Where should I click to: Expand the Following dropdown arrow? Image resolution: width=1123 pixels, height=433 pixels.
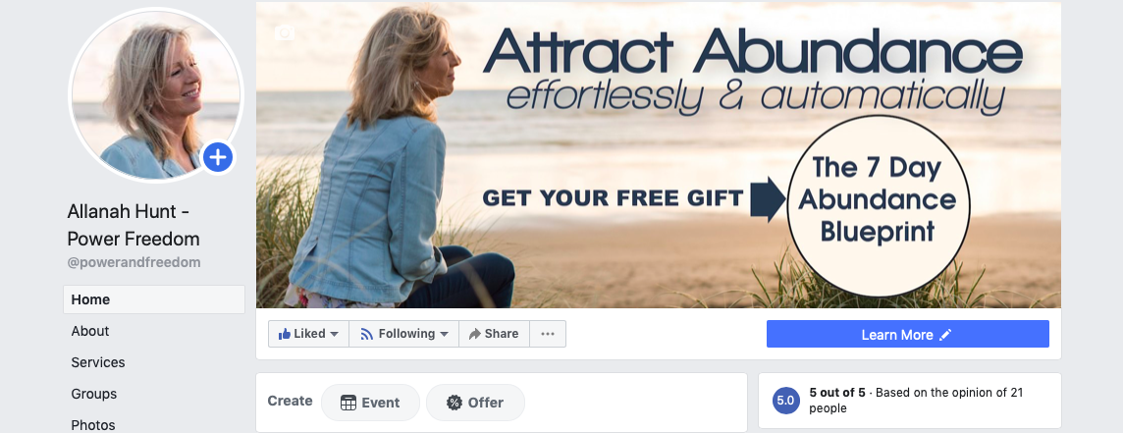pos(444,334)
